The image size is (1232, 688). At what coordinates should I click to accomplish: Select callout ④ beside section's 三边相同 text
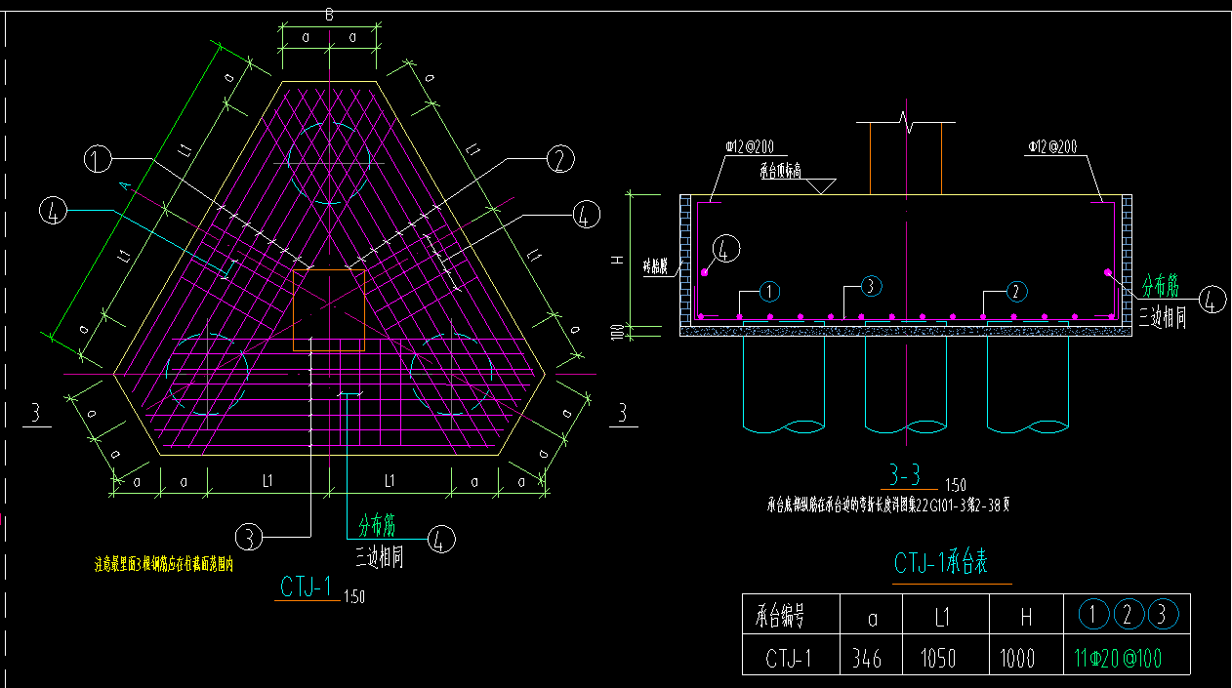pos(1211,300)
